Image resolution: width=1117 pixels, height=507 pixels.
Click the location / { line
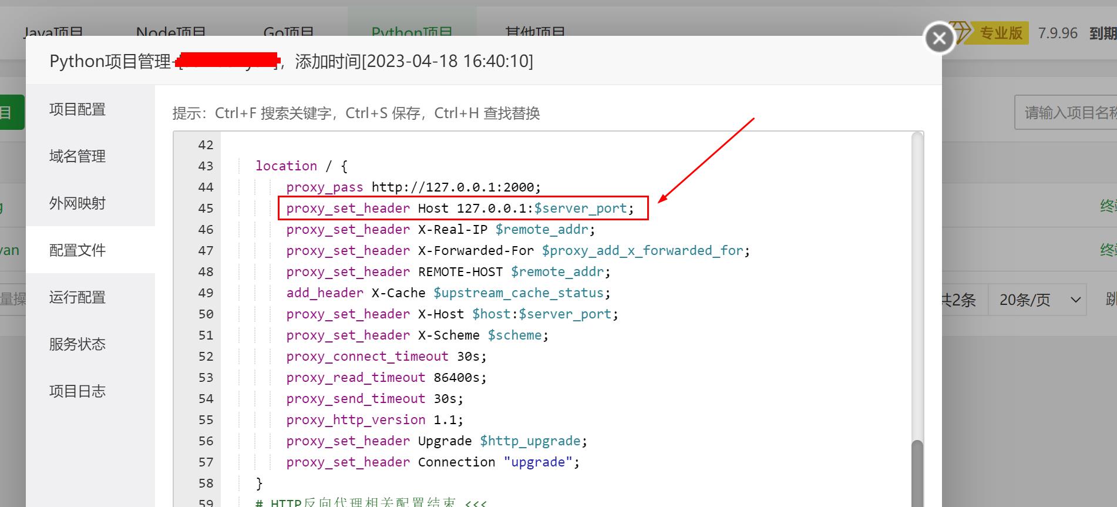tap(301, 166)
